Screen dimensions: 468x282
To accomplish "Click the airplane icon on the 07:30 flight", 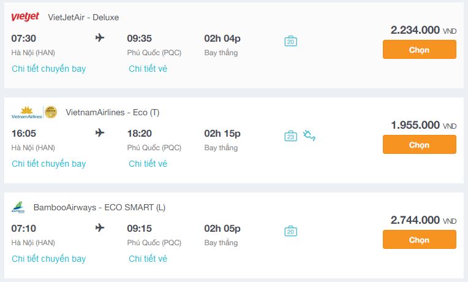I will click(100, 38).
